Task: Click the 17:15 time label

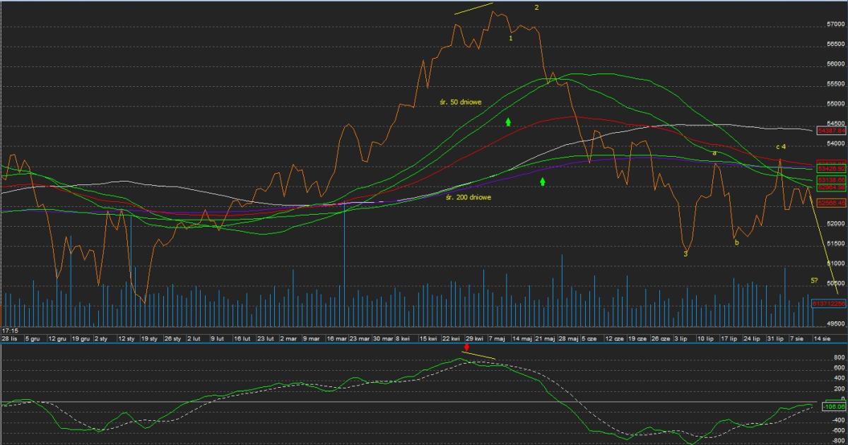Action: click(9, 331)
